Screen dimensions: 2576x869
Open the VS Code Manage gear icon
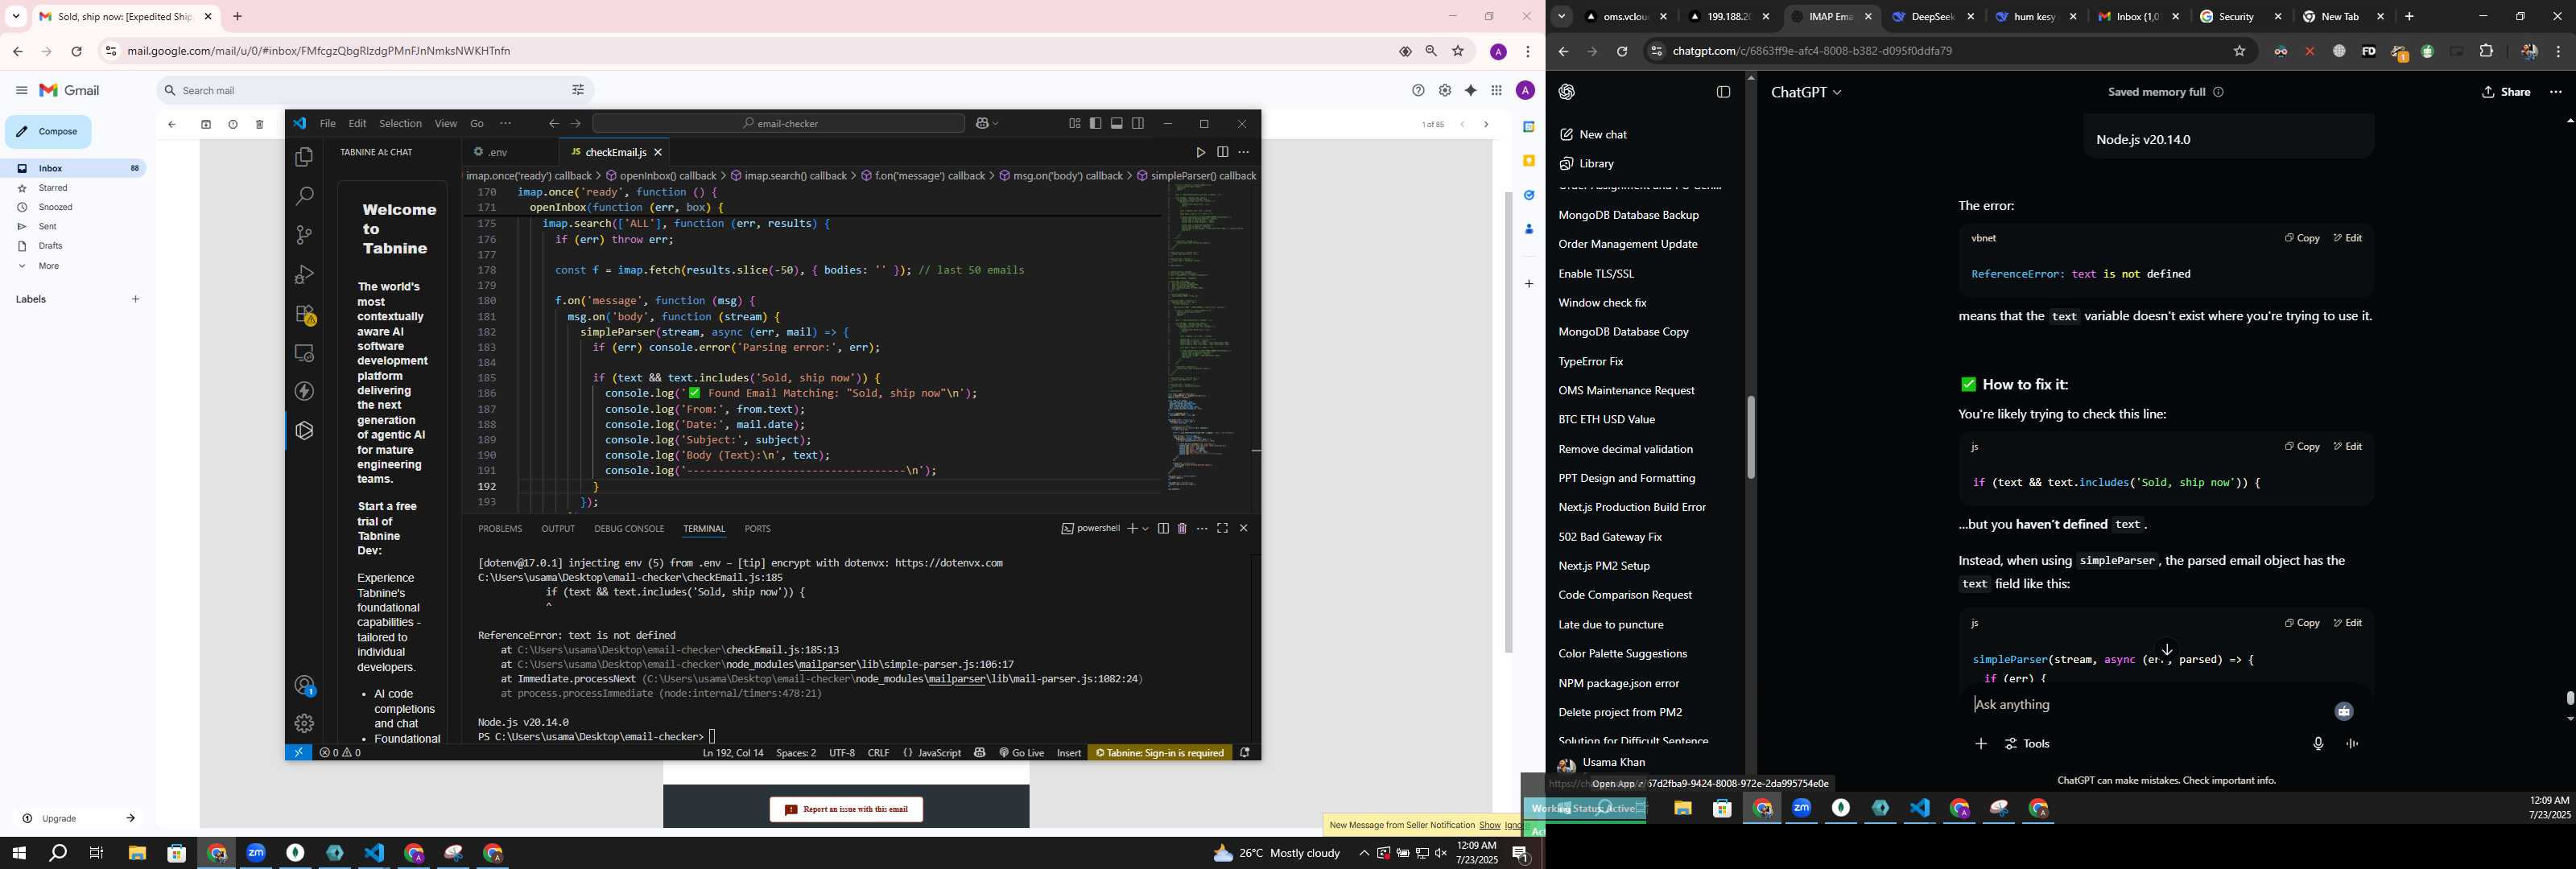click(x=304, y=723)
